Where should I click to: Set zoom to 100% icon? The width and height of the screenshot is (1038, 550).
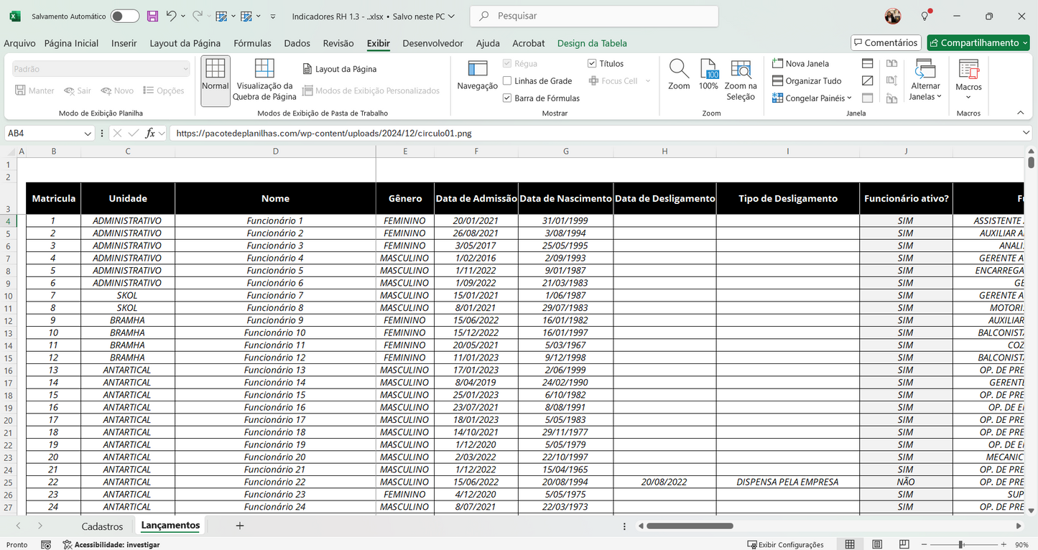click(708, 70)
